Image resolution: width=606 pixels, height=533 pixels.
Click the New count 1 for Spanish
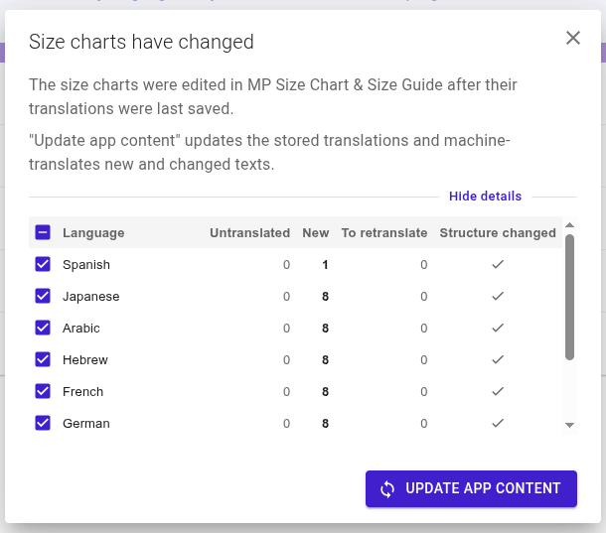point(325,265)
